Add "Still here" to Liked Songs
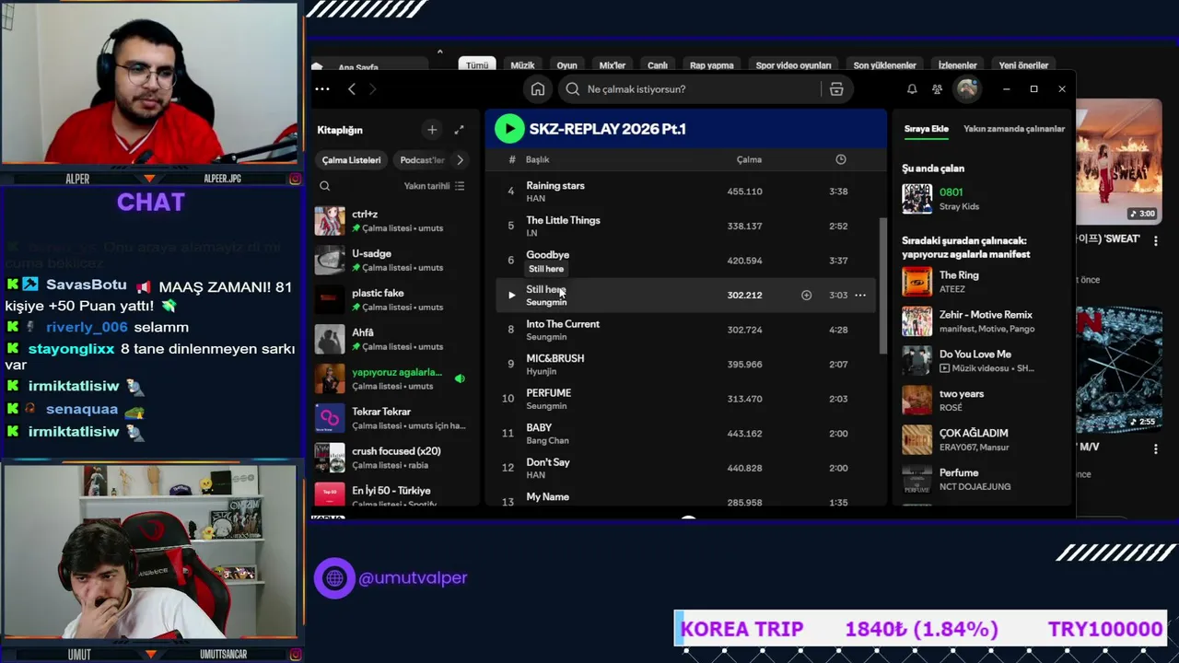 tap(806, 295)
